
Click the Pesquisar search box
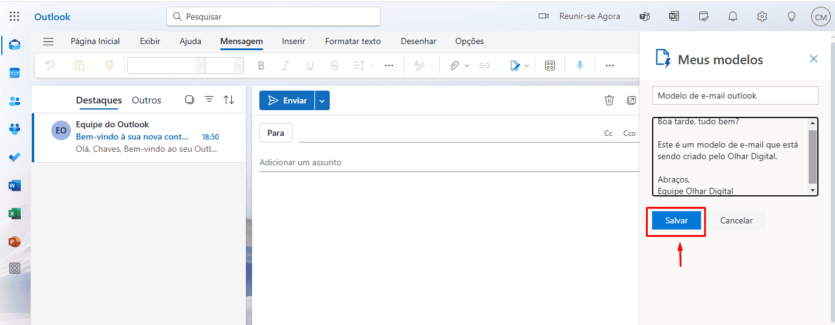pos(273,17)
